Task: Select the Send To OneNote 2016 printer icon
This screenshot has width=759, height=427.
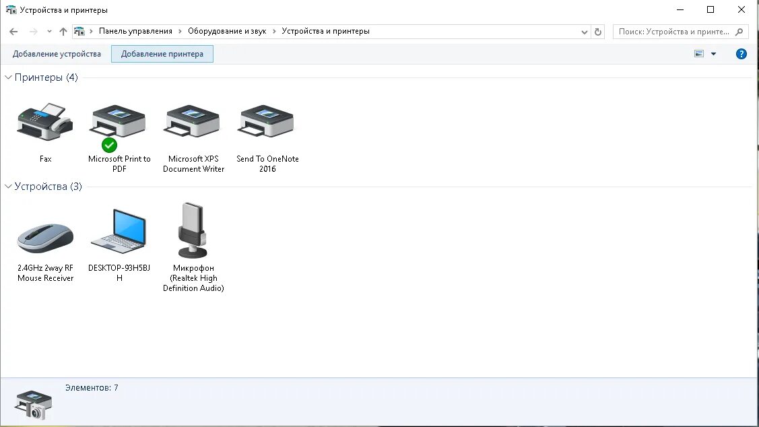Action: (x=267, y=121)
